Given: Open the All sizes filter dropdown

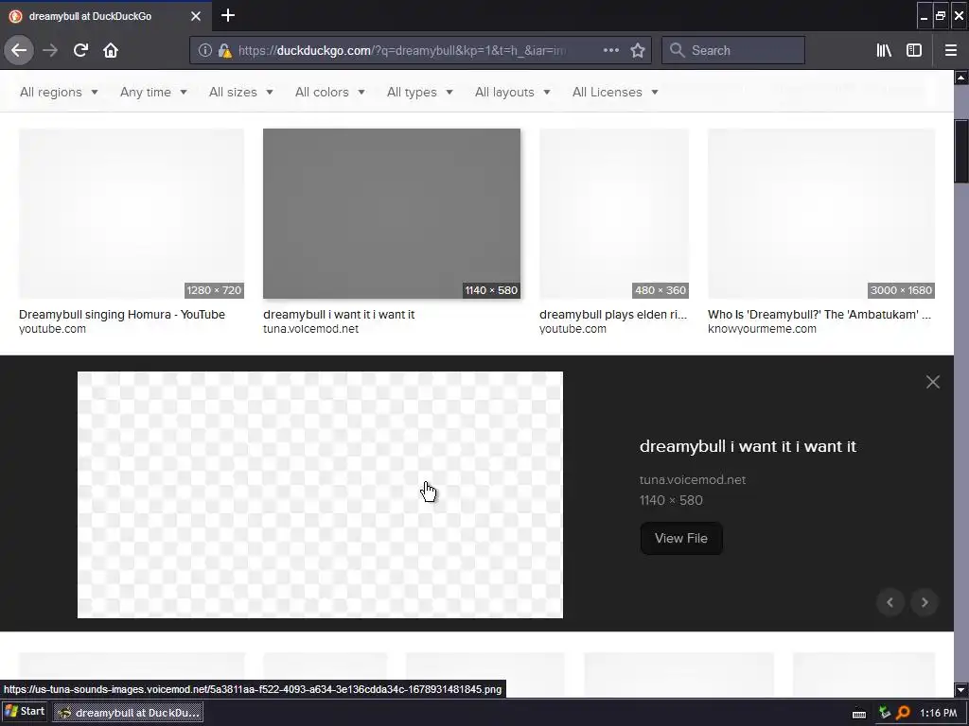Looking at the screenshot, I should (x=240, y=92).
